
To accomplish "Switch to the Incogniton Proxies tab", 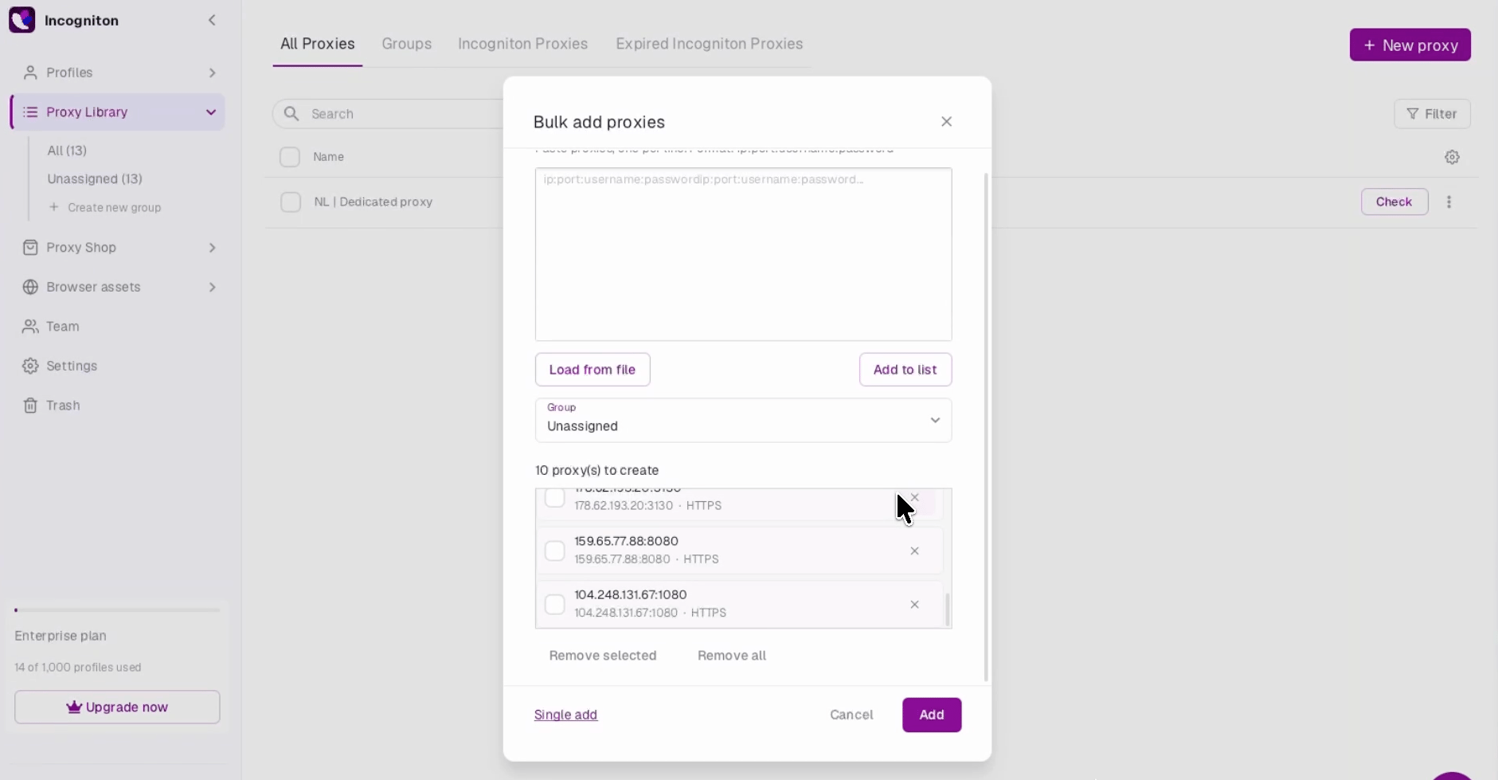I will (522, 44).
